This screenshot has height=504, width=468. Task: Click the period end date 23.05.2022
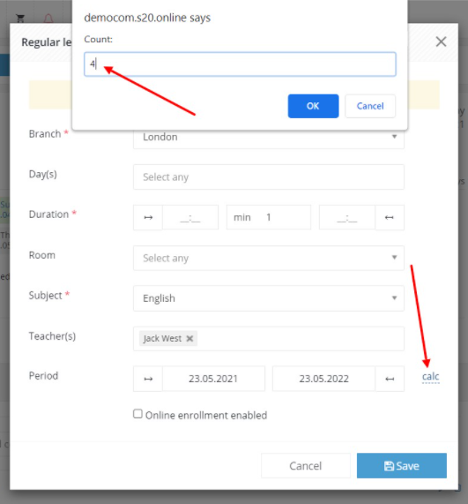[x=323, y=379]
